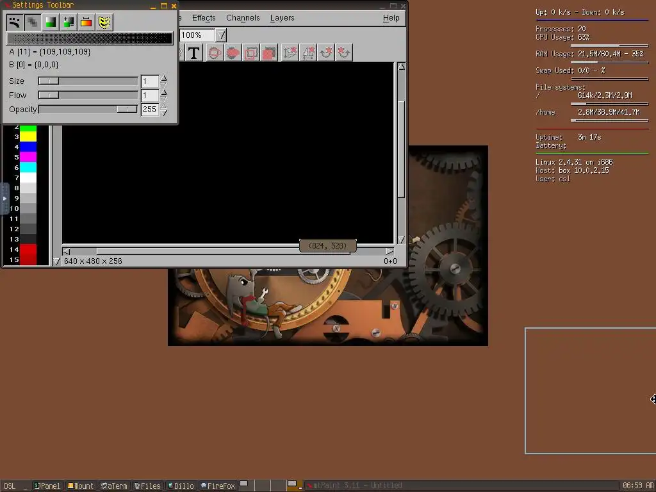Click the left-edge side panel handle
Screen dimensions: 656x492
coord(4,199)
